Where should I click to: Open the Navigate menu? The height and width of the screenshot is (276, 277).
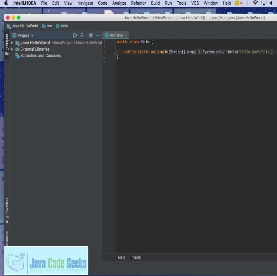click(x=85, y=3)
